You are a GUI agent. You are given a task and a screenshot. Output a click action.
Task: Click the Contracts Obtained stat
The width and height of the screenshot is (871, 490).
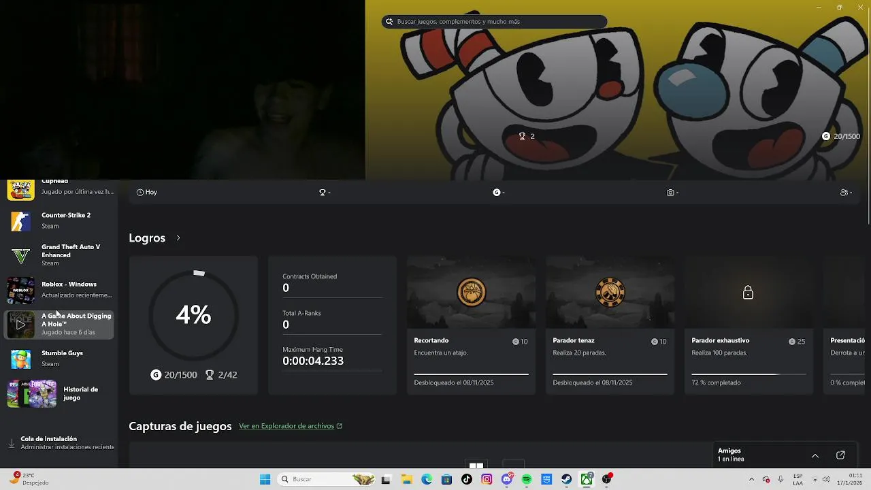click(x=332, y=282)
